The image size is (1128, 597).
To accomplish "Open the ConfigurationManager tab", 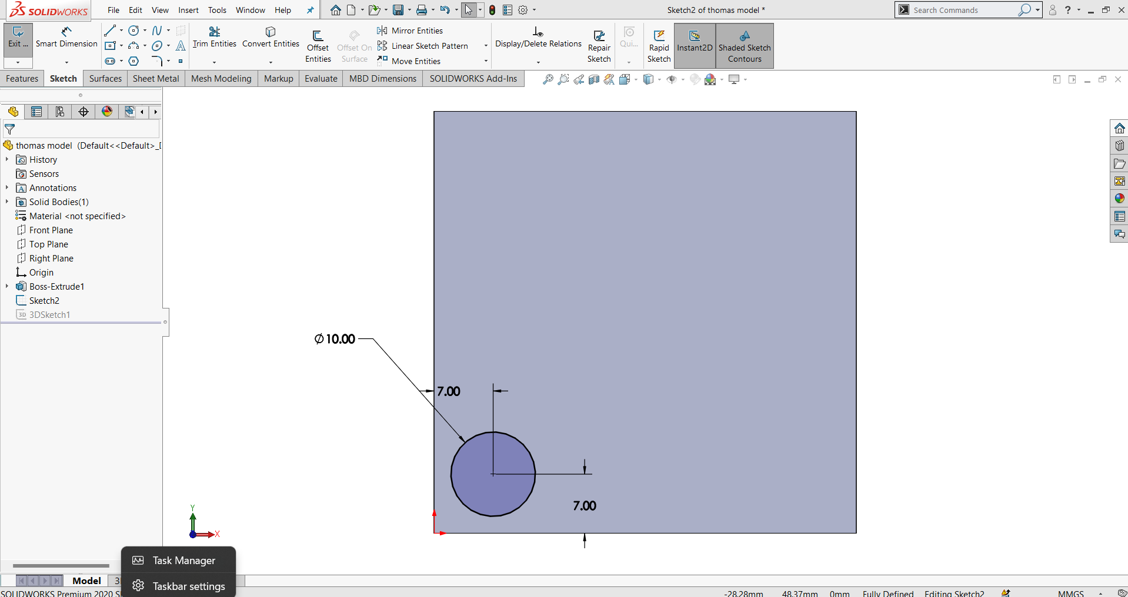I will click(x=60, y=112).
